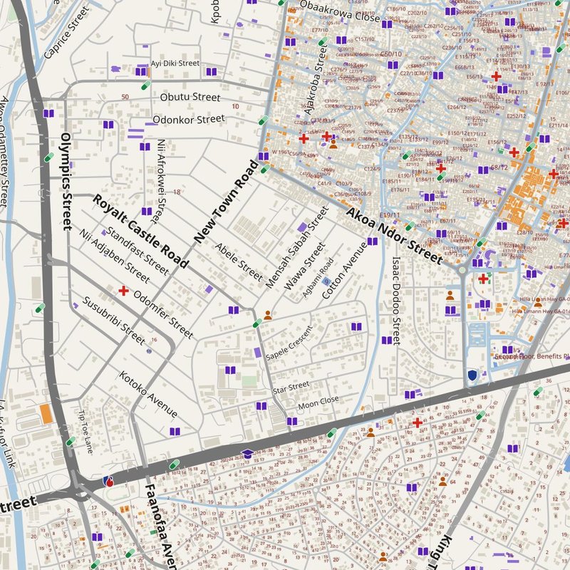Select the pill icon at end of Odonkor Street

point(263,120)
